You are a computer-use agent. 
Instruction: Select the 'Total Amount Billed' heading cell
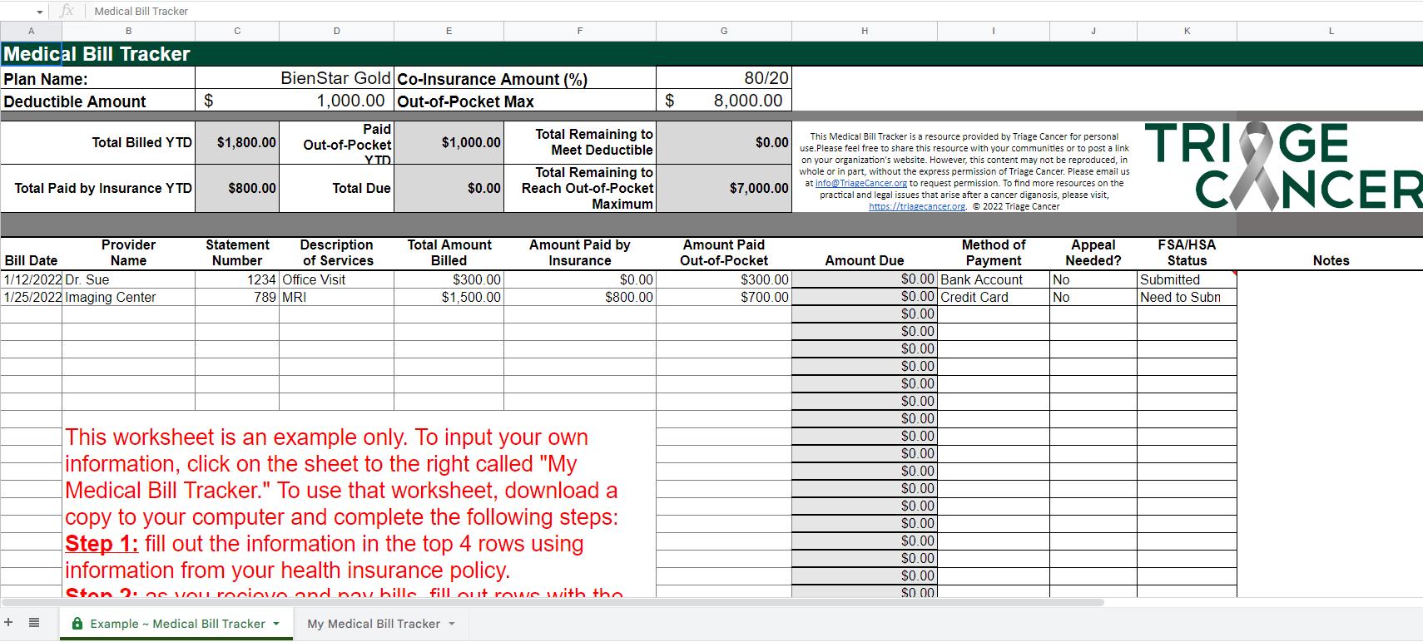click(449, 254)
